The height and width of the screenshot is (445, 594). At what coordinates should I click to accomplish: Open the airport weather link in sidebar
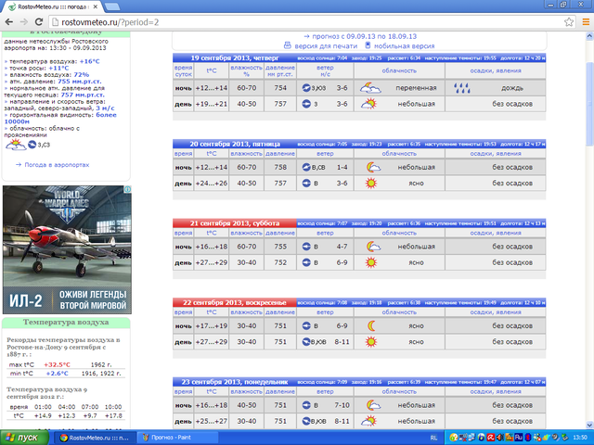(x=57, y=165)
